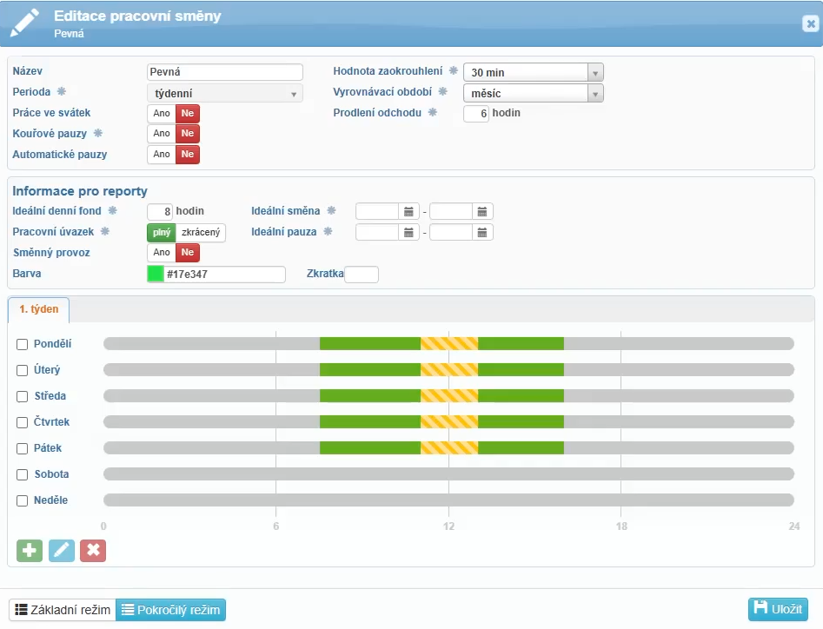Select the 1. týden tab

[x=38, y=309]
